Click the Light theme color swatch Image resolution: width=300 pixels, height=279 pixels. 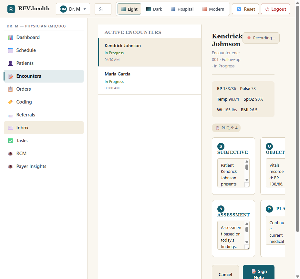[x=123, y=9]
